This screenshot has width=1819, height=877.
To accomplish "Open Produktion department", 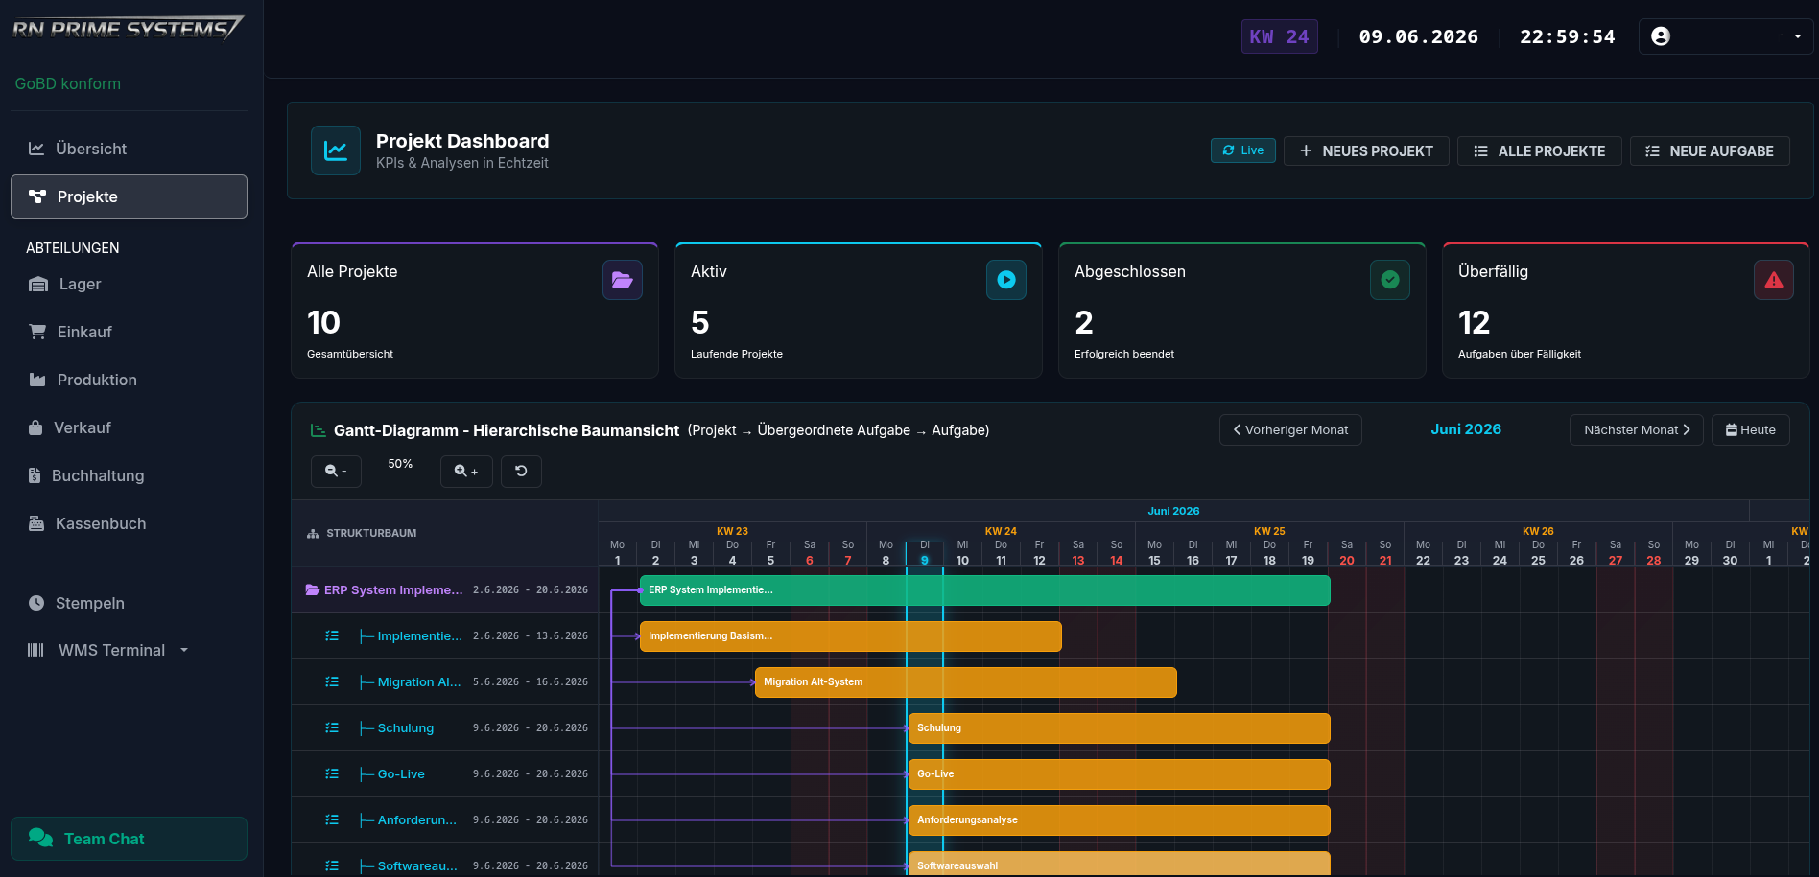I will click(x=129, y=380).
